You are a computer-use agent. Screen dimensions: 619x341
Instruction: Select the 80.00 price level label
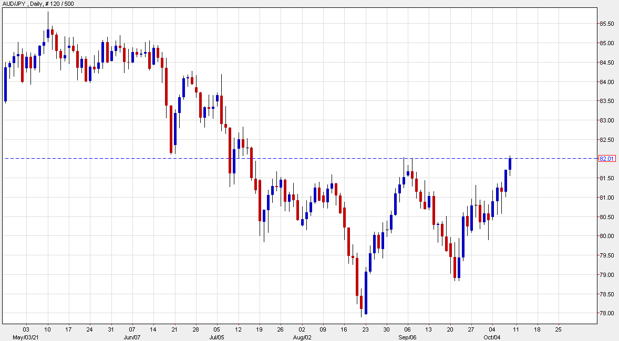(606, 236)
